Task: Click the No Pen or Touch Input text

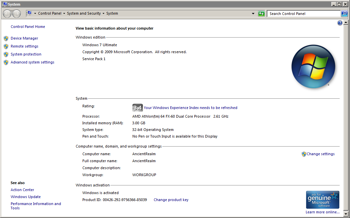Action: click(175, 136)
